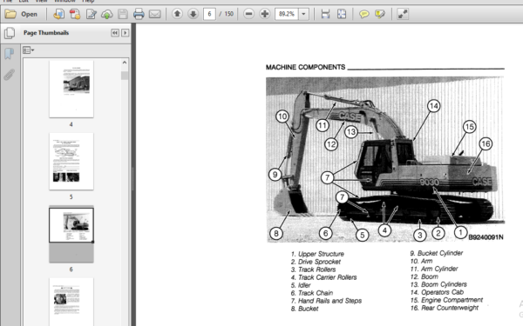
Task: Click the Email envelope icon
Action: click(155, 14)
